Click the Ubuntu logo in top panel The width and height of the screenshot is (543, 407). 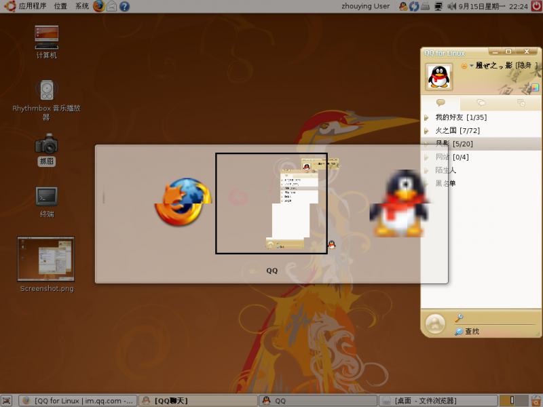pyautogui.click(x=10, y=6)
